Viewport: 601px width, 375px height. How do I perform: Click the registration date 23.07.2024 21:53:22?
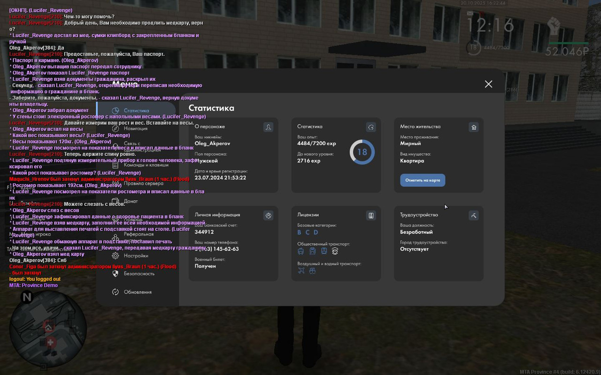[220, 178]
